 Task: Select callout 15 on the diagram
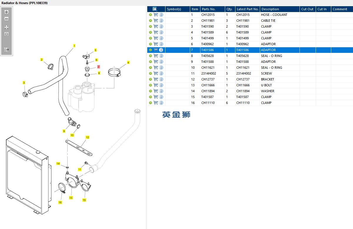pos(84,200)
